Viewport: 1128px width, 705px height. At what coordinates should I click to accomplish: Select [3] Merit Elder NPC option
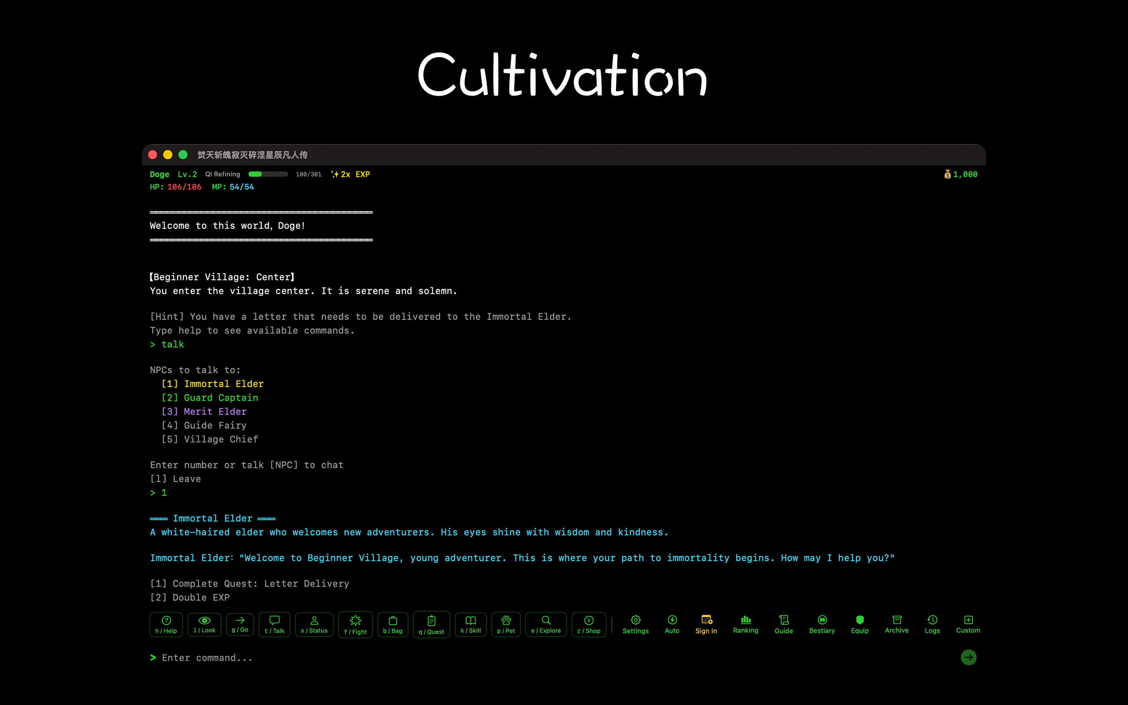pos(204,411)
